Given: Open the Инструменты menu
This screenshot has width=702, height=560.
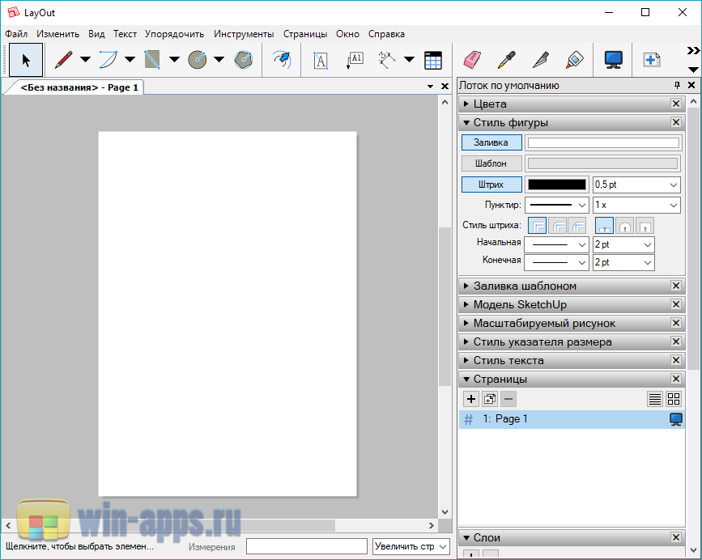Looking at the screenshot, I should click(244, 34).
